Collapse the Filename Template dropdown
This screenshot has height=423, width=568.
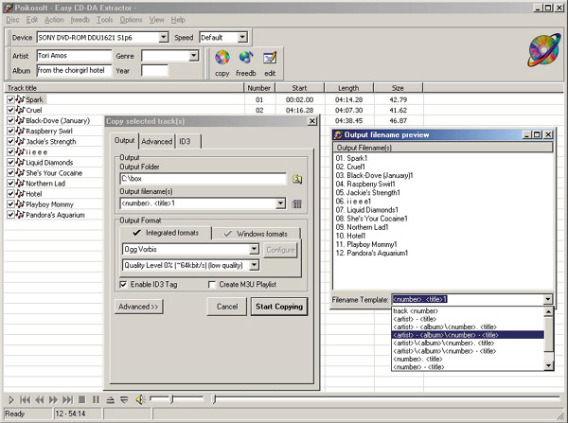pyautogui.click(x=548, y=299)
